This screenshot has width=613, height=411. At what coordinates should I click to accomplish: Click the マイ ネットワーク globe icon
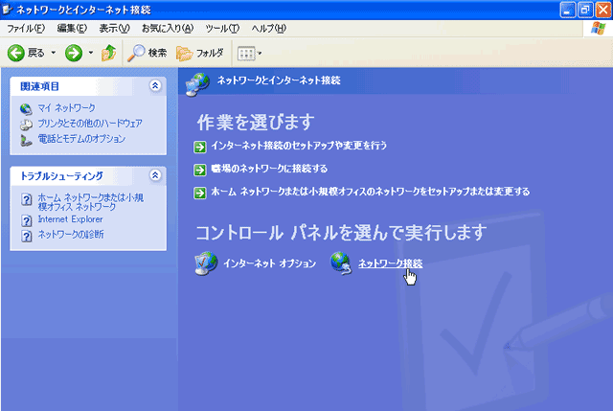click(x=26, y=108)
